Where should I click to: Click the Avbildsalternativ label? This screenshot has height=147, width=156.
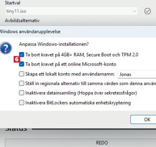tap(22, 21)
